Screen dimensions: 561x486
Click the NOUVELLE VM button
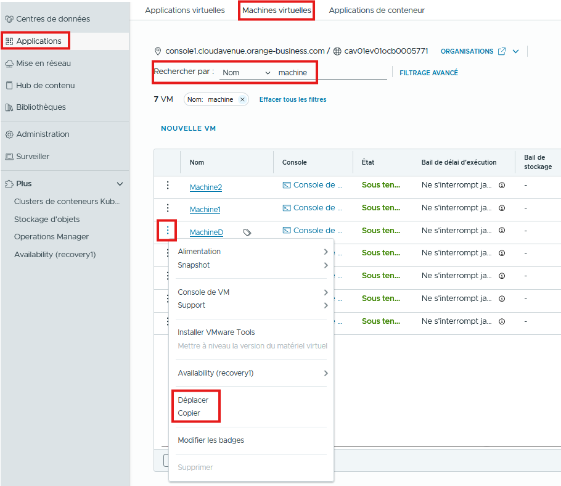tap(188, 128)
